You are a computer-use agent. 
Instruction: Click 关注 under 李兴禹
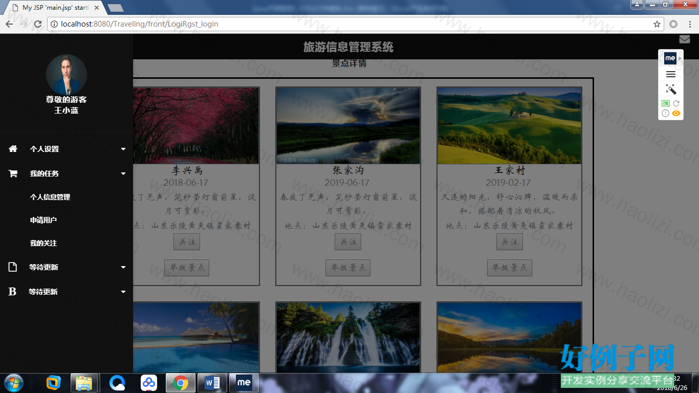coord(187,242)
